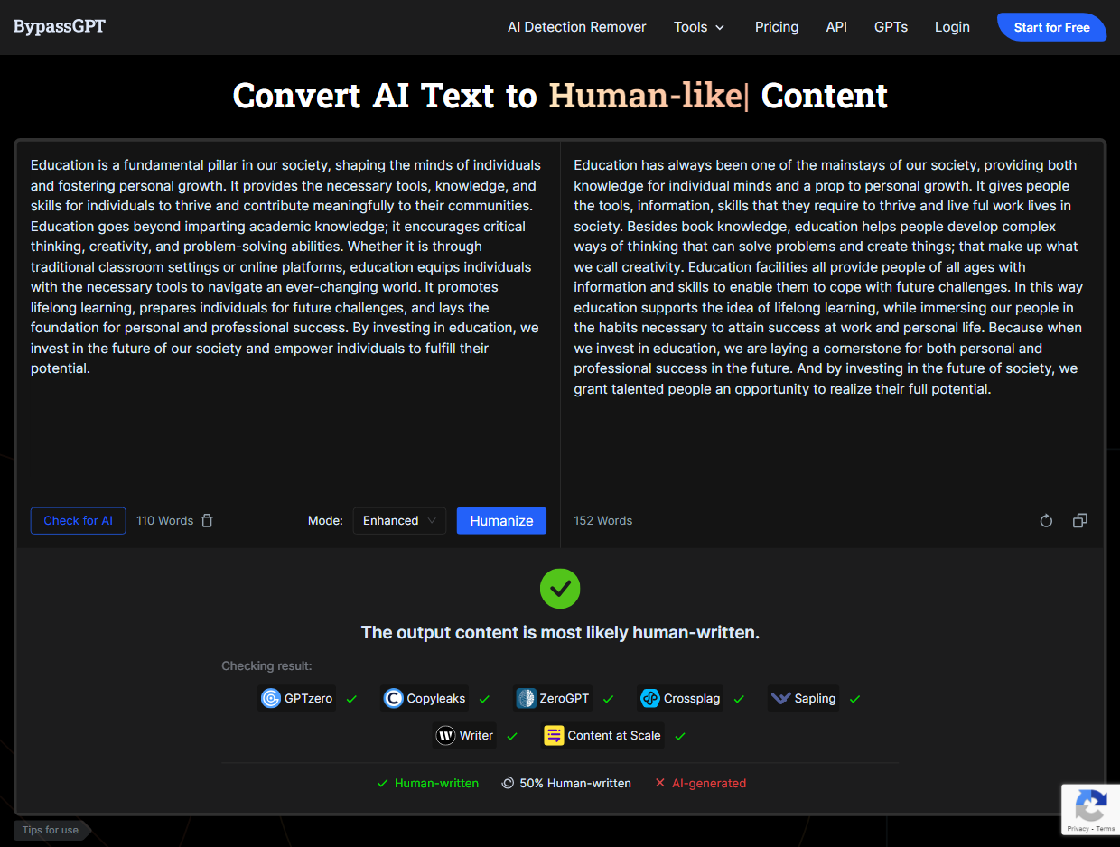
Task: Click the GPTzero detector icon
Action: point(271,698)
